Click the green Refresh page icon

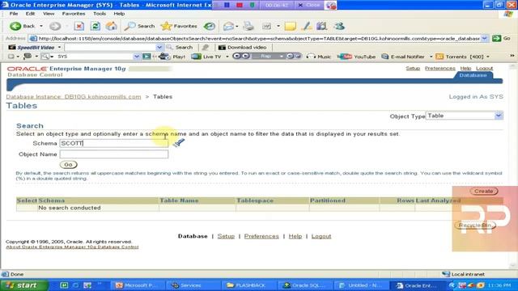(x=96, y=26)
